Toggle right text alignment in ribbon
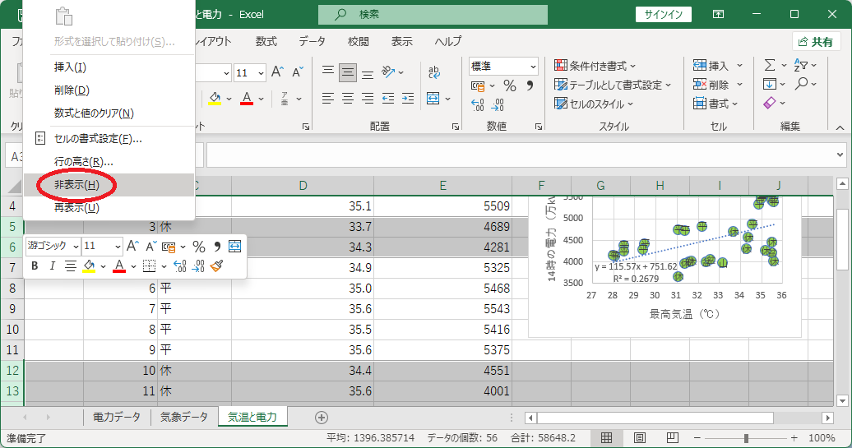The width and height of the screenshot is (852, 448). pyautogui.click(x=368, y=99)
